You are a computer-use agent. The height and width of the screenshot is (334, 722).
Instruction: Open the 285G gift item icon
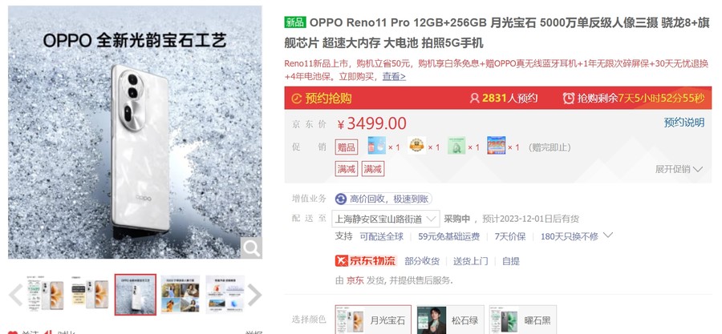point(497,146)
